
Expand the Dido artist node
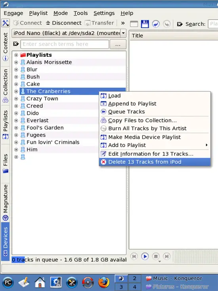pyautogui.click(x=16, y=113)
